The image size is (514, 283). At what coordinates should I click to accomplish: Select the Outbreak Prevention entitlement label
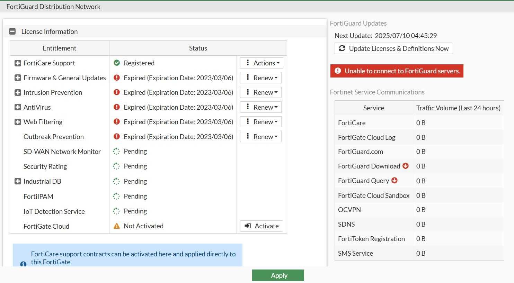[54, 137]
